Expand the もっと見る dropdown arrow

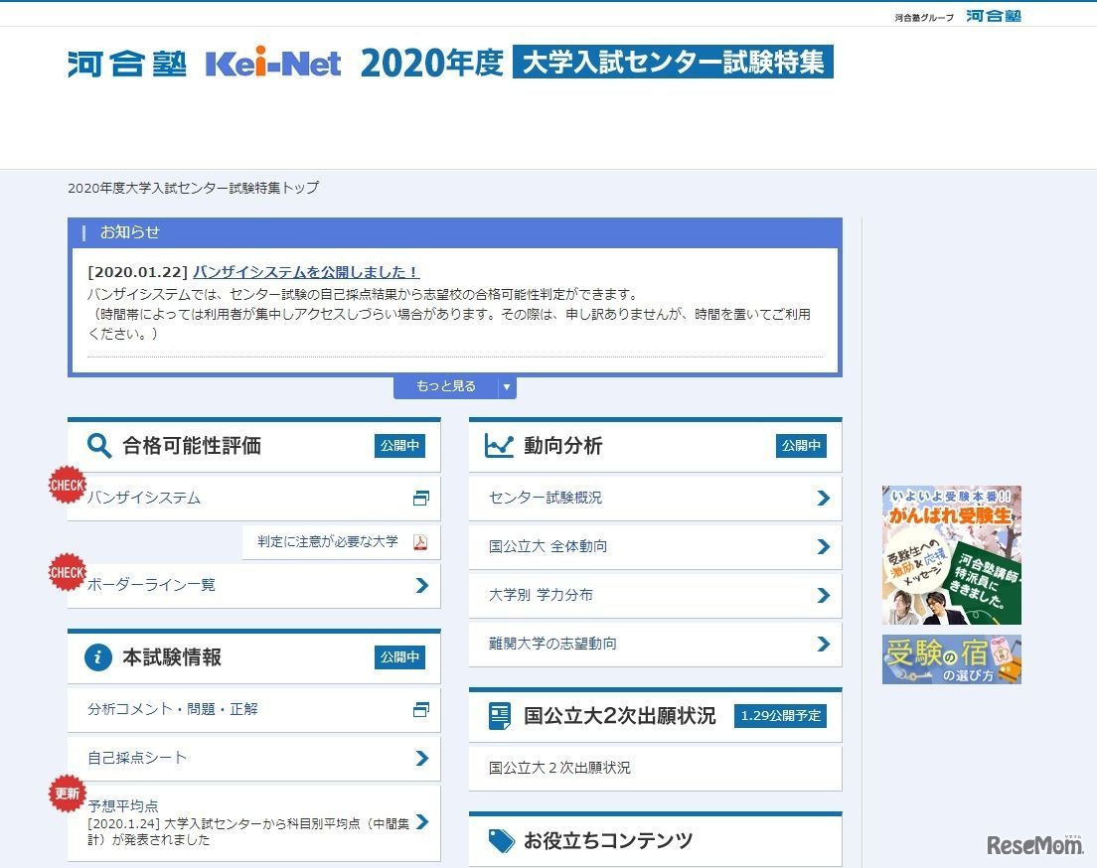(507, 387)
